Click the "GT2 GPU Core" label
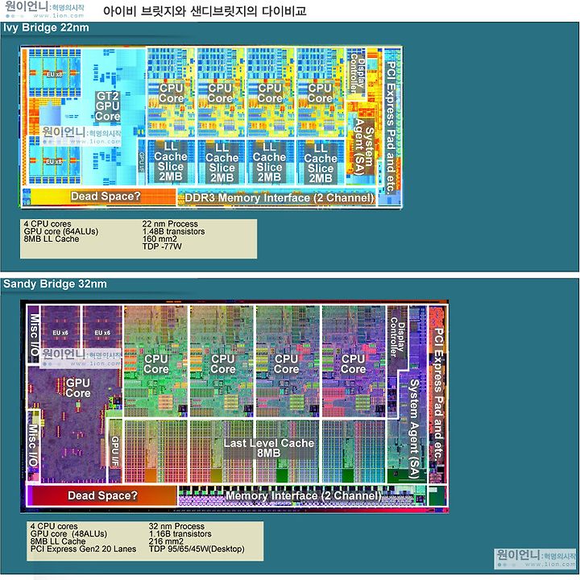Image resolution: width=580 pixels, height=580 pixels. coord(107,106)
